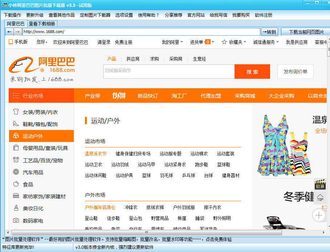
Task: Go back with the browser back arrow
Action: [9, 32]
